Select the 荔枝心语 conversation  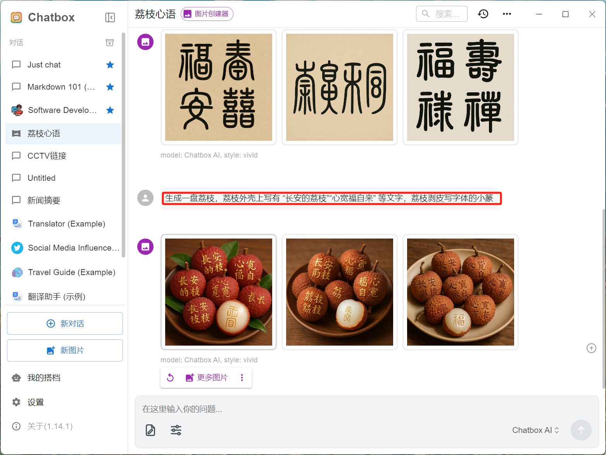point(63,133)
